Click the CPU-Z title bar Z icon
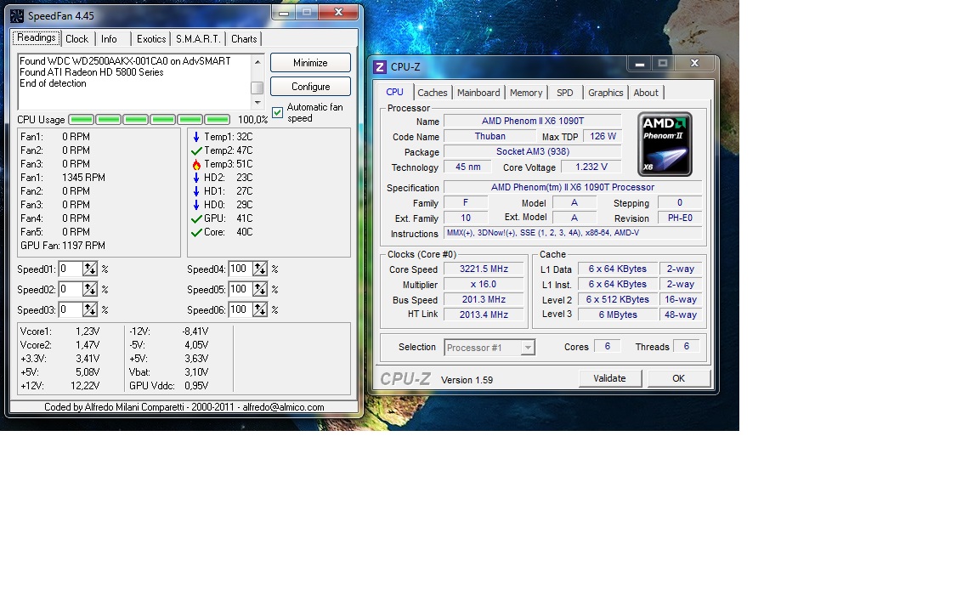Image resolution: width=979 pixels, height=612 pixels. pos(380,67)
